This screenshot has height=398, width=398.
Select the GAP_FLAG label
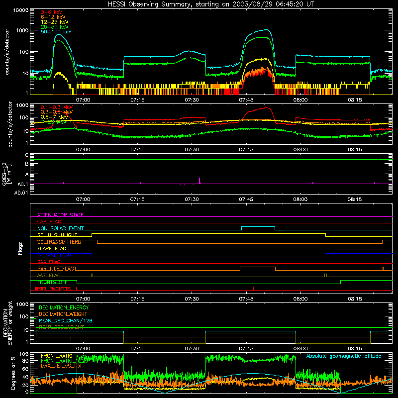pos(49,221)
